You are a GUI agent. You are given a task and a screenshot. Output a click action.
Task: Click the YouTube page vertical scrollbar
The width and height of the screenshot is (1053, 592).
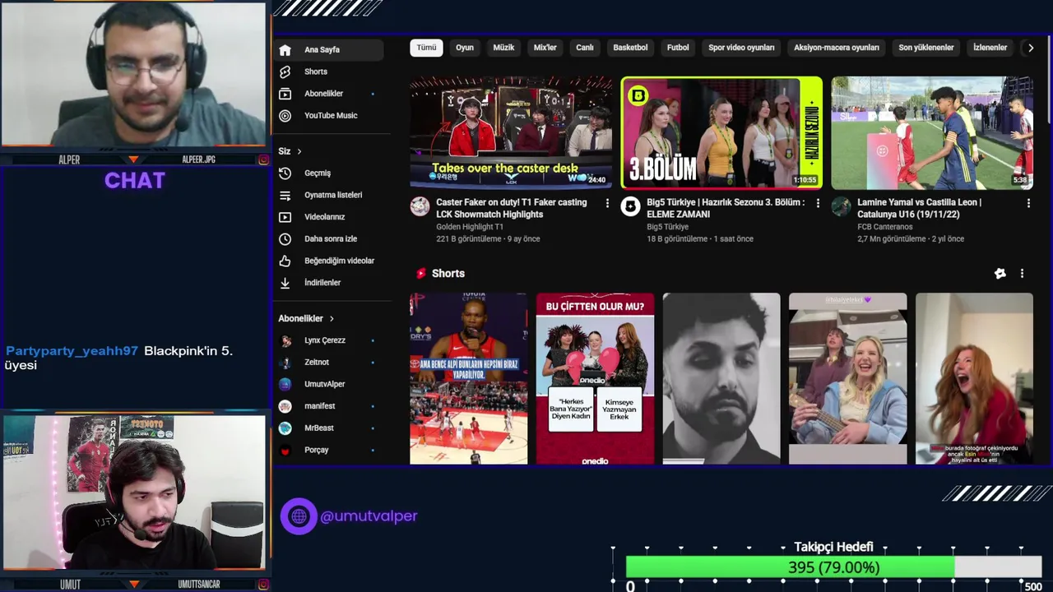click(x=1050, y=81)
